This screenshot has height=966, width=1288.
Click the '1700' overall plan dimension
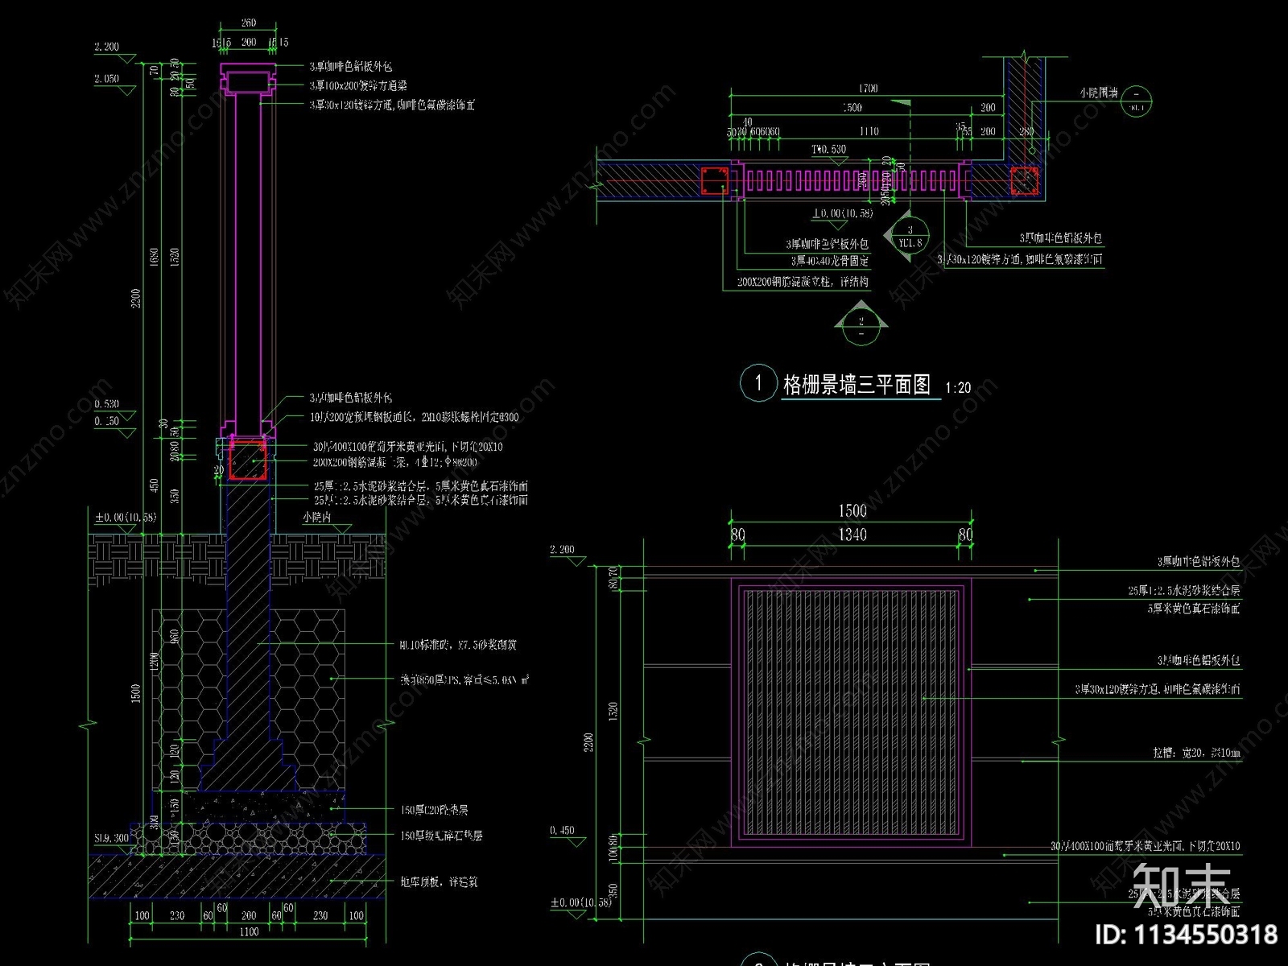[x=868, y=89]
